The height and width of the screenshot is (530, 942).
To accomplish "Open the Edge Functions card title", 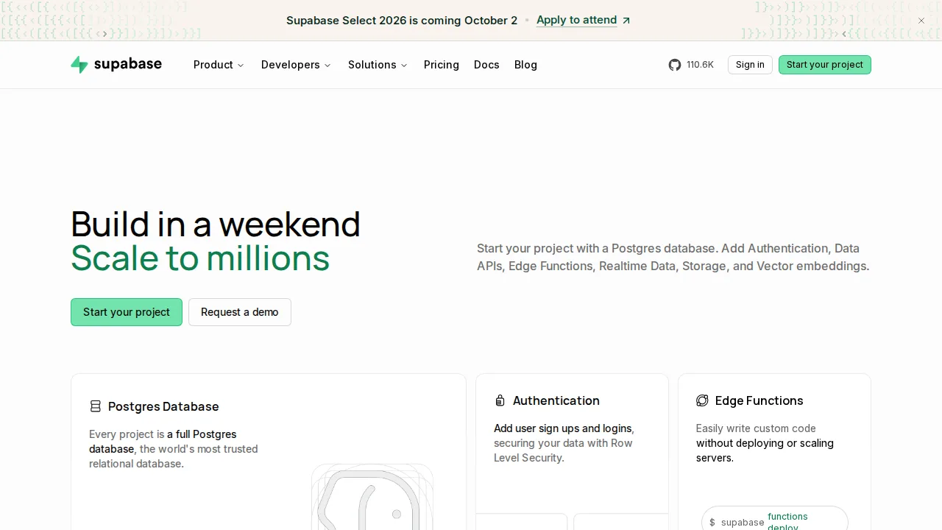I will pos(759,400).
